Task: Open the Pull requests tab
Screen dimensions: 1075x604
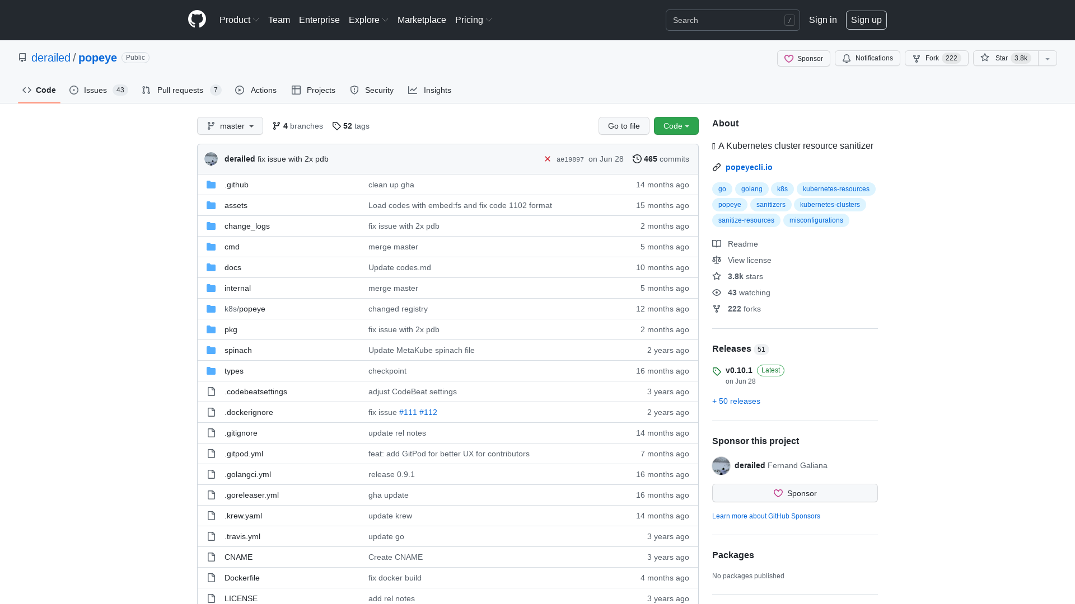Action: point(180,90)
